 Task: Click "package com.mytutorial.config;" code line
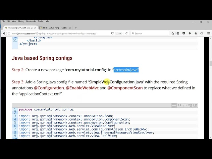click(x=47, y=109)
